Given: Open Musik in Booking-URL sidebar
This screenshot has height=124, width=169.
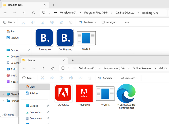Looking at the screenshot, I should point(12,75).
